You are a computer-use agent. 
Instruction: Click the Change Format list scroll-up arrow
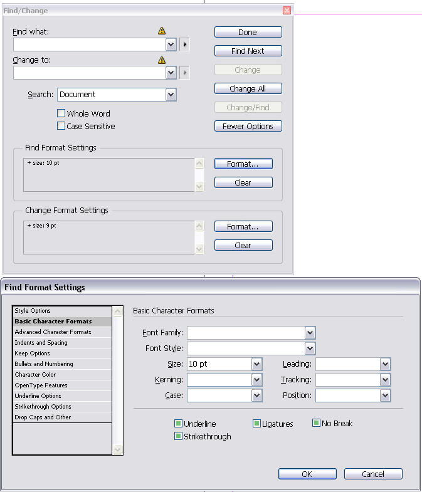tap(199, 226)
